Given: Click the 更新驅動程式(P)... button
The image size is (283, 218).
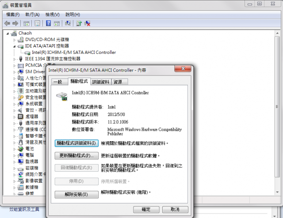Looking at the screenshot, I should pos(76,156).
